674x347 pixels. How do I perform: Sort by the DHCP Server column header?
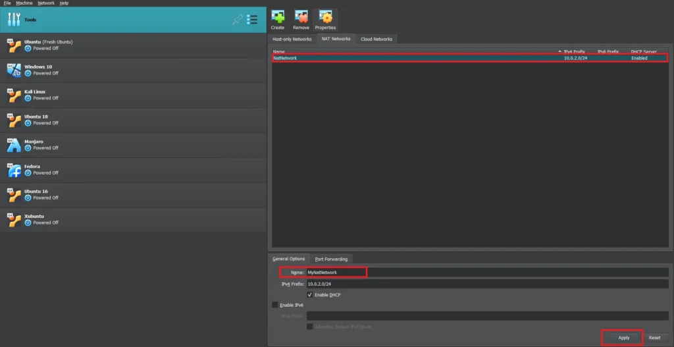[644, 51]
